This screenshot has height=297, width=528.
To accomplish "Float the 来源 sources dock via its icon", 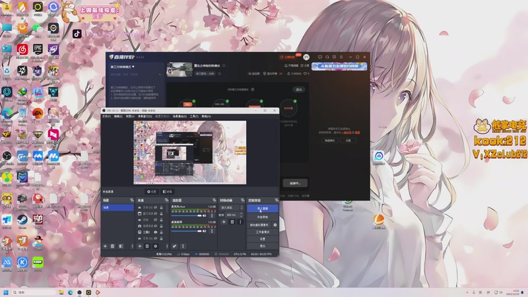I will point(166,201).
